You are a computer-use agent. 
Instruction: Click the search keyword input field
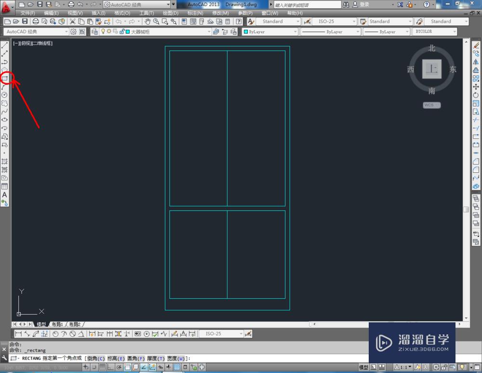click(x=308, y=5)
